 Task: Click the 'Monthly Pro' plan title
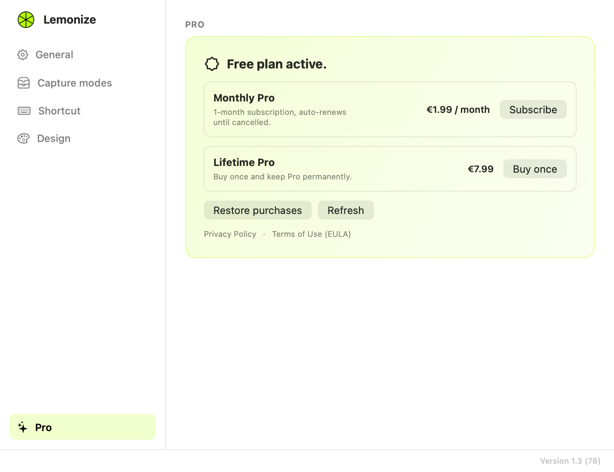pyautogui.click(x=244, y=98)
